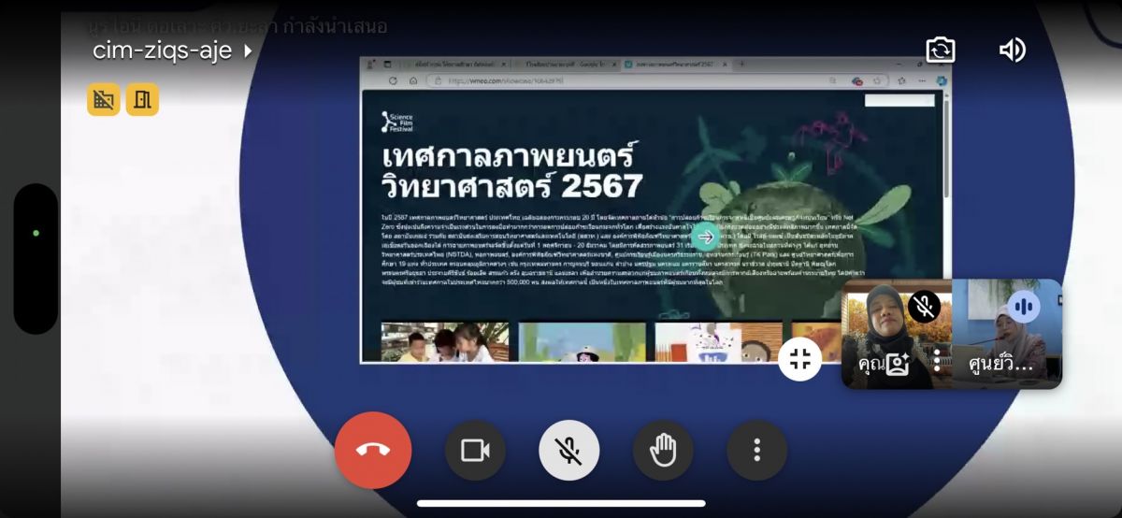1122x518 pixels.
Task: Tap the yellow door-shaped badge icon
Action: pos(142,100)
